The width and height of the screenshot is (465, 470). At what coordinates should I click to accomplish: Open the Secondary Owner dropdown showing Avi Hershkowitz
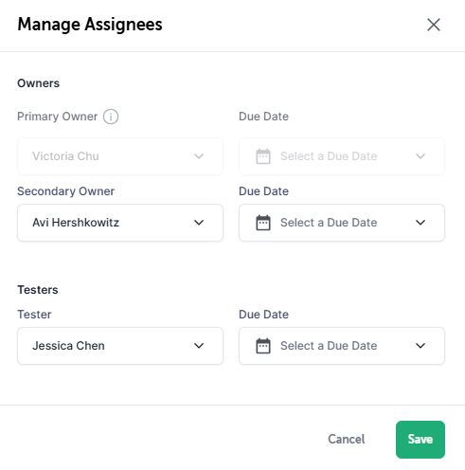(x=120, y=223)
